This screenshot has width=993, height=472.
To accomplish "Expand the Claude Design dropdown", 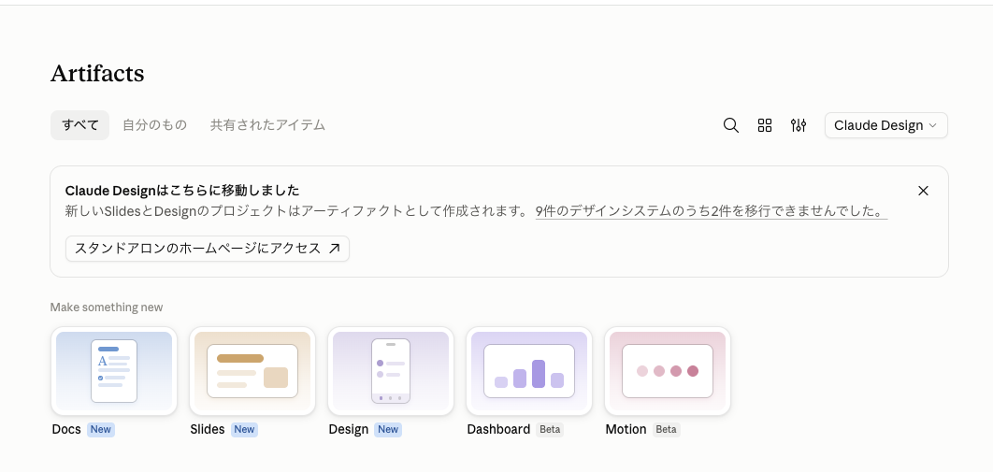I will [x=886, y=125].
